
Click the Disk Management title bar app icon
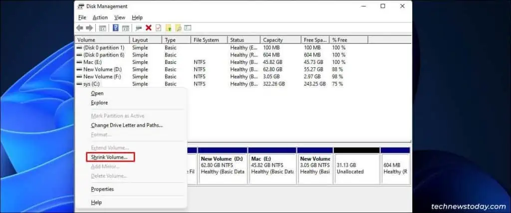click(x=81, y=6)
